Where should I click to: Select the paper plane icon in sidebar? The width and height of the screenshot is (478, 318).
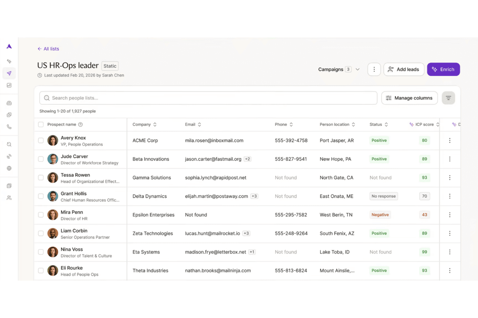coord(9,73)
